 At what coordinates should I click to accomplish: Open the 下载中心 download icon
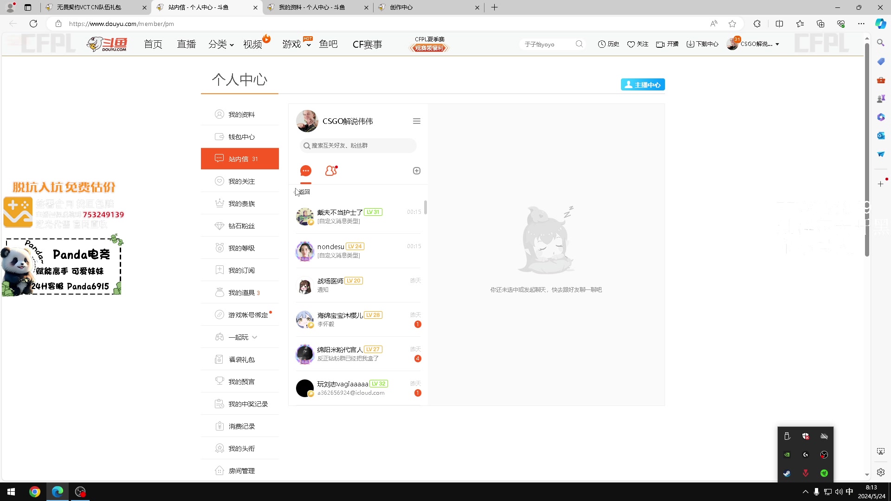click(702, 44)
